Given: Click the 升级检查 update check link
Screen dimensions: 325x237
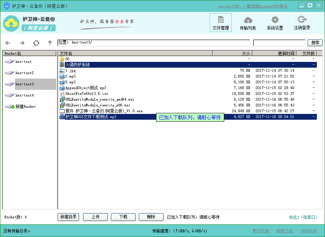Looking at the screenshot, I should (308, 231).
